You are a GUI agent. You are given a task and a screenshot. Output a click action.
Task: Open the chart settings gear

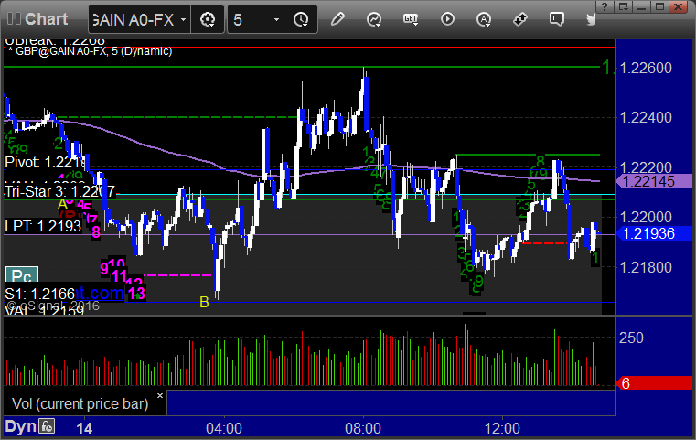click(x=208, y=19)
